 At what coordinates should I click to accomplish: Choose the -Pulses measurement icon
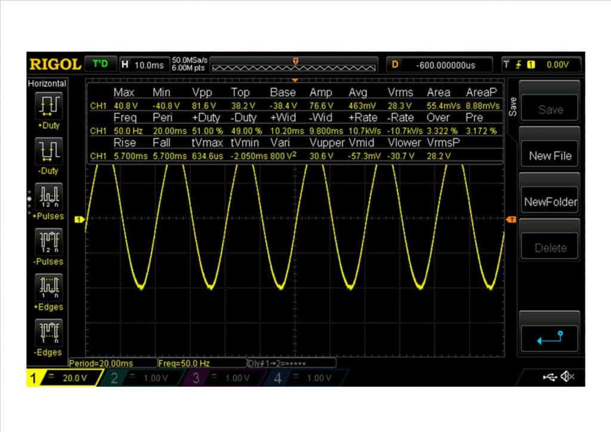(x=47, y=242)
